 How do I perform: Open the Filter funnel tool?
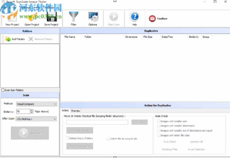(74, 18)
